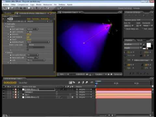The width and height of the screenshot is (156, 117).
Task: Open the Efecto menu
Action: [x=39, y=5]
